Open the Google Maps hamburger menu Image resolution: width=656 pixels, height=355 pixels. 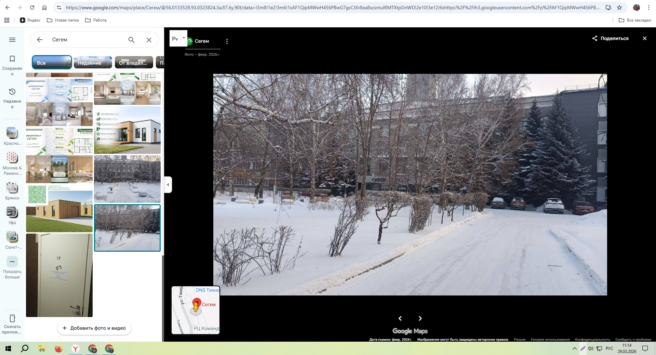[x=12, y=40]
